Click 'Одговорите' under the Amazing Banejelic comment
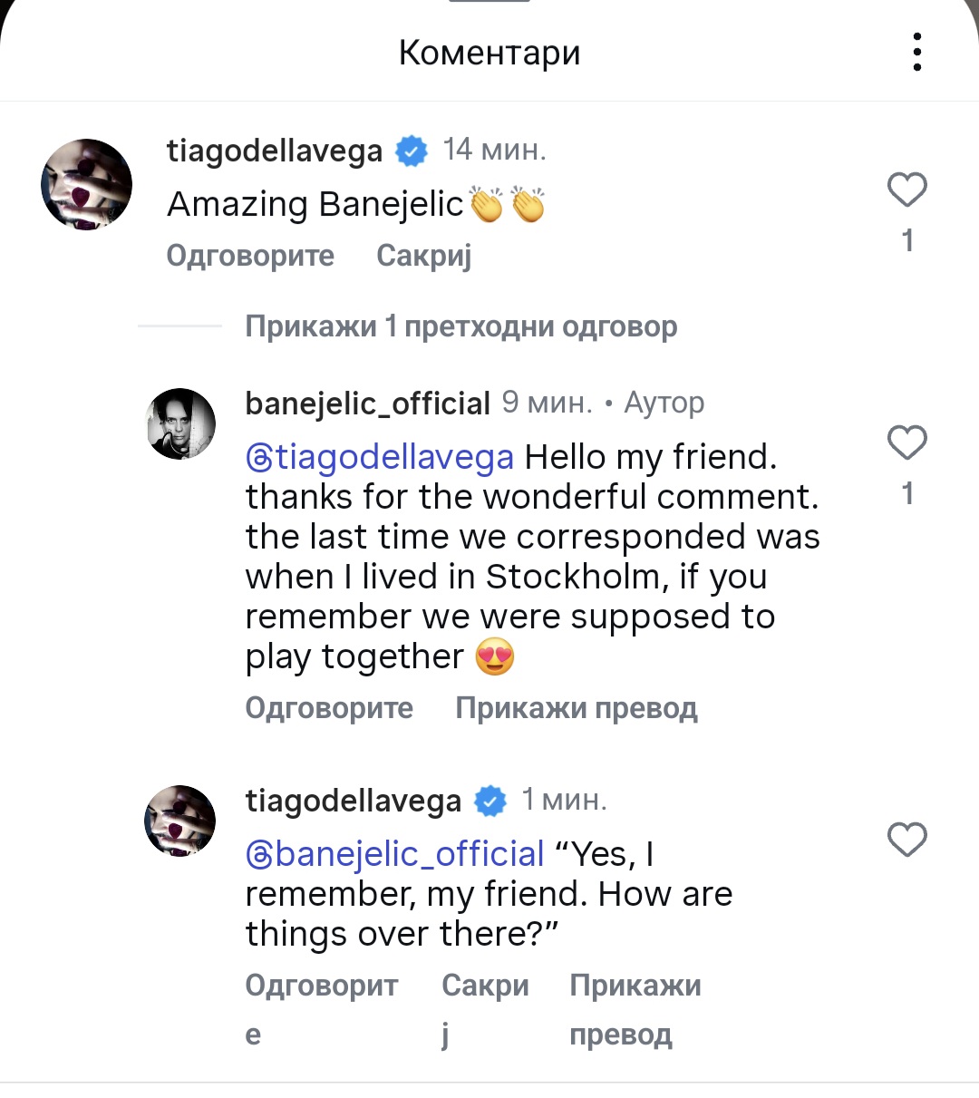This screenshot has width=979, height=1098. pyautogui.click(x=250, y=256)
